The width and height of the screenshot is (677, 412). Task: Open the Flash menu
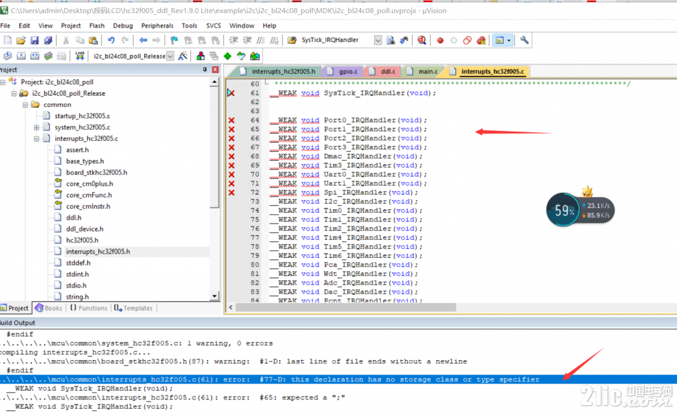point(97,26)
